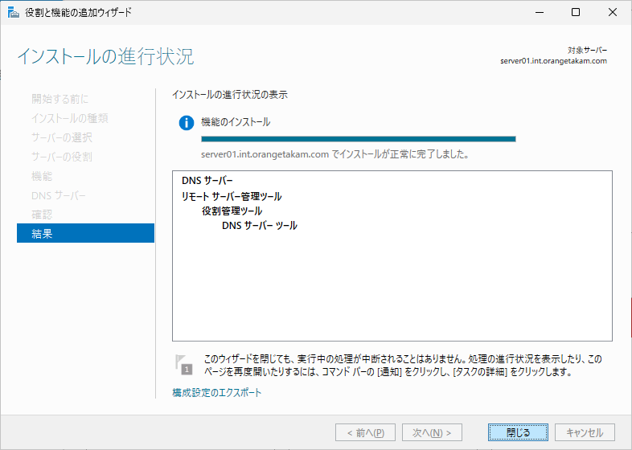Click the installation completed status message

(335, 154)
